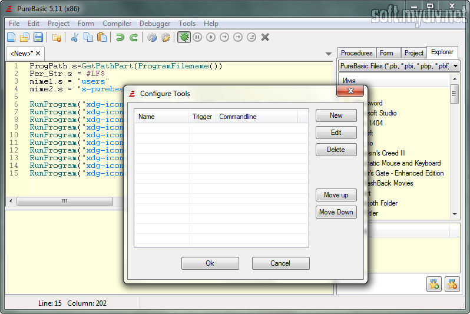The height and width of the screenshot is (314, 470).
Task: Select the <New>* source file tab
Action: (x=21, y=54)
